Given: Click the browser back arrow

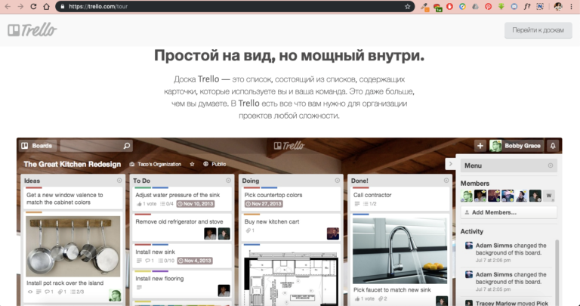Looking at the screenshot, I should pos(8,6).
